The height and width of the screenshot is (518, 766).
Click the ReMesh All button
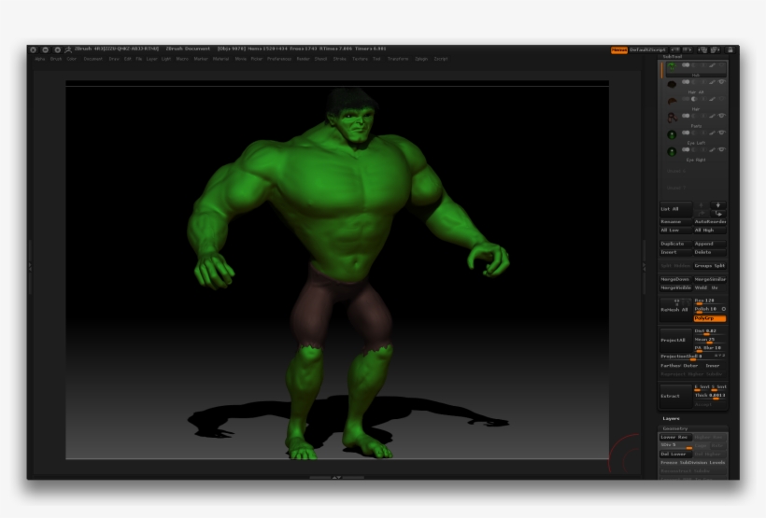tap(676, 310)
